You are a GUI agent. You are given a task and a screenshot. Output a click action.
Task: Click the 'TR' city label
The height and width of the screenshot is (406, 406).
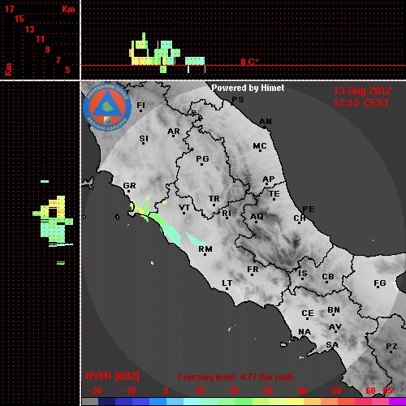click(x=214, y=199)
